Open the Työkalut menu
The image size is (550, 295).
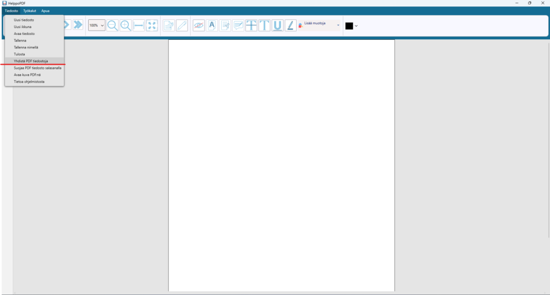click(x=30, y=11)
